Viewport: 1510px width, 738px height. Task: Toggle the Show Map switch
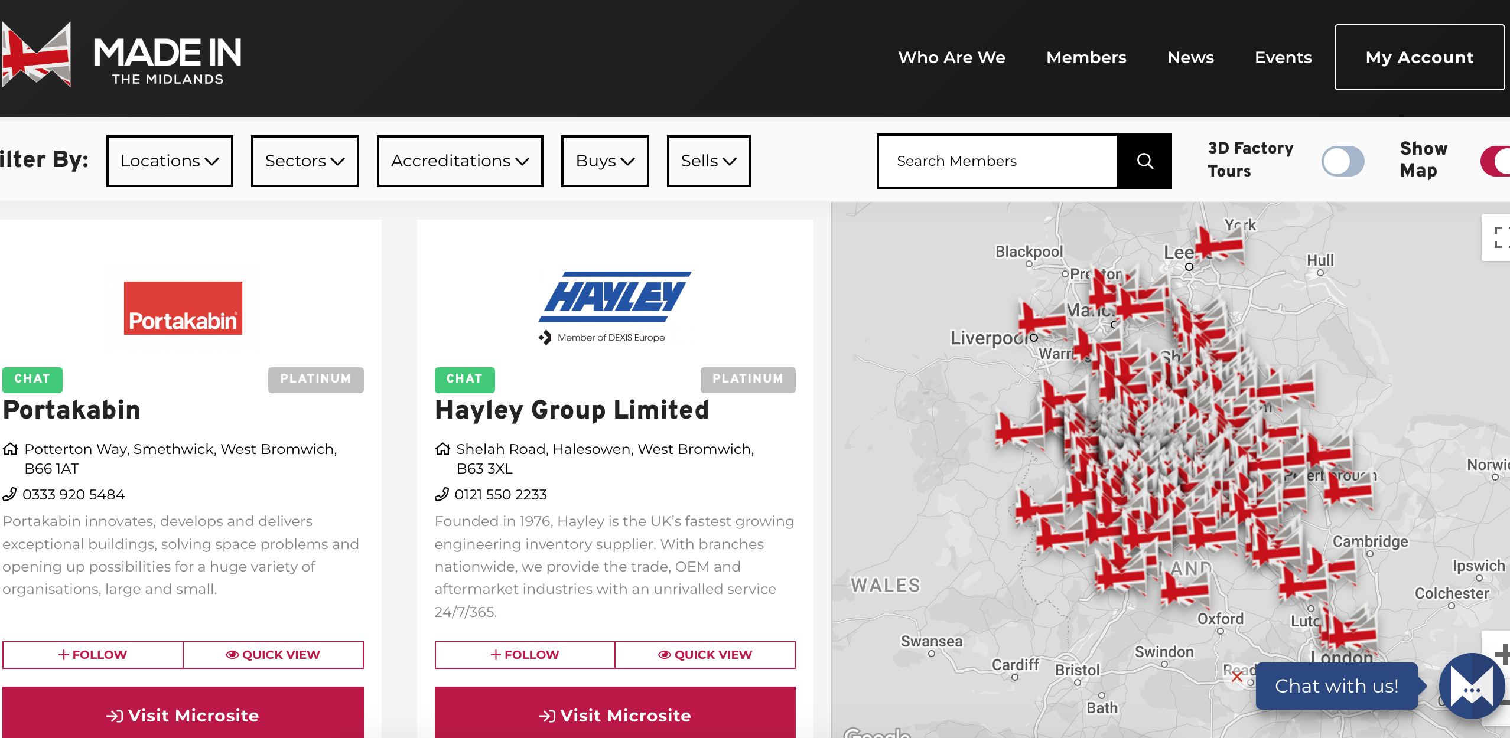(1496, 161)
